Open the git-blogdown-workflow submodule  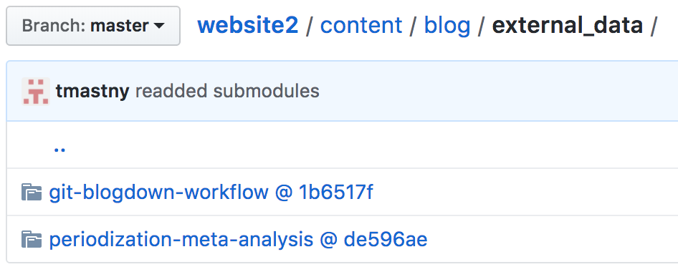point(158,192)
